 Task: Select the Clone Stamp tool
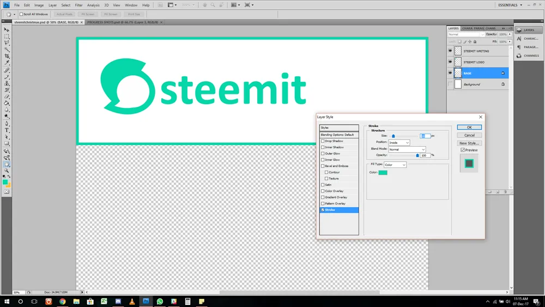[x=7, y=84]
